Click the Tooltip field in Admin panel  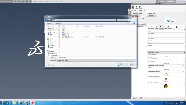(x=166, y=38)
